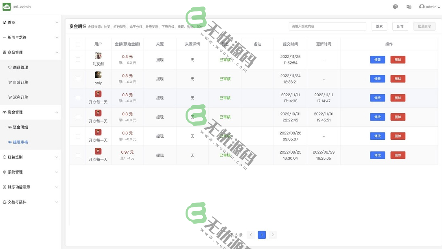The image size is (442, 249).
Task: Switch to the 提现审核 sidebar entry
Action: click(x=20, y=141)
